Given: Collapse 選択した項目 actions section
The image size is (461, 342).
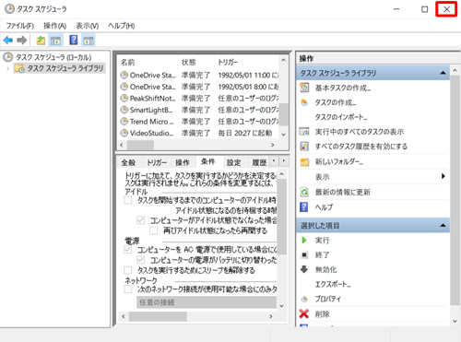Looking at the screenshot, I should 443,226.
